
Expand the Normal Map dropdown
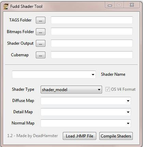click(x=86, y=123)
